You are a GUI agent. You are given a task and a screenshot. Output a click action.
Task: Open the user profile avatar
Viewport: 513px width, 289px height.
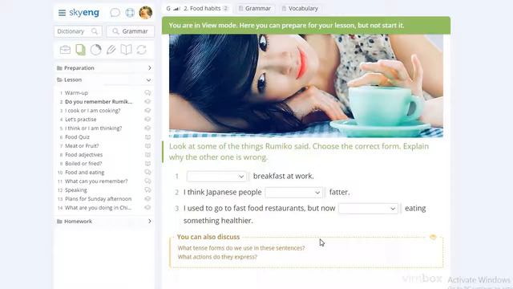pyautogui.click(x=146, y=13)
